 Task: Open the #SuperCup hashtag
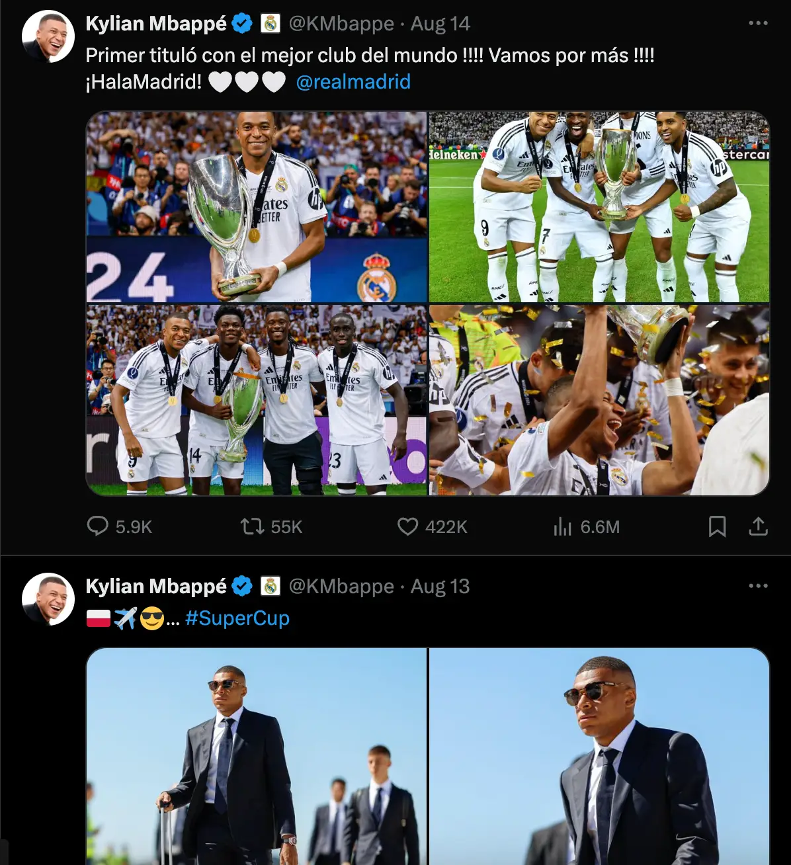237,618
